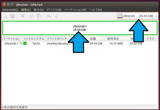Open the GParted(G) menu
Image resolution: width=160 pixels, height=110 pixels.
[10, 10]
